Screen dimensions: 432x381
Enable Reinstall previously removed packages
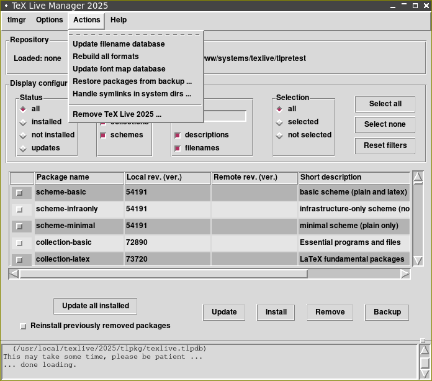(24, 326)
